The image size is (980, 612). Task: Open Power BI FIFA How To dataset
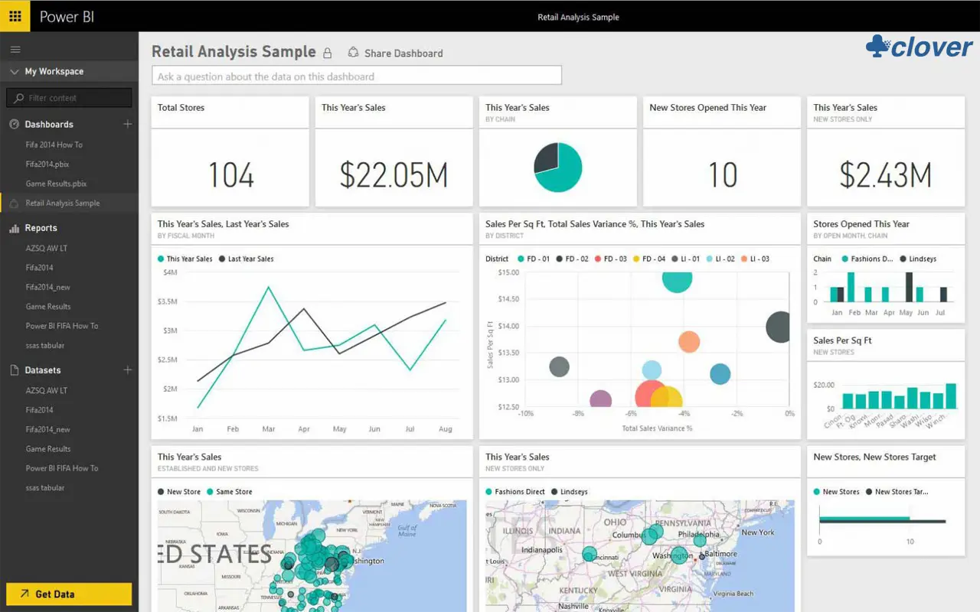point(62,468)
